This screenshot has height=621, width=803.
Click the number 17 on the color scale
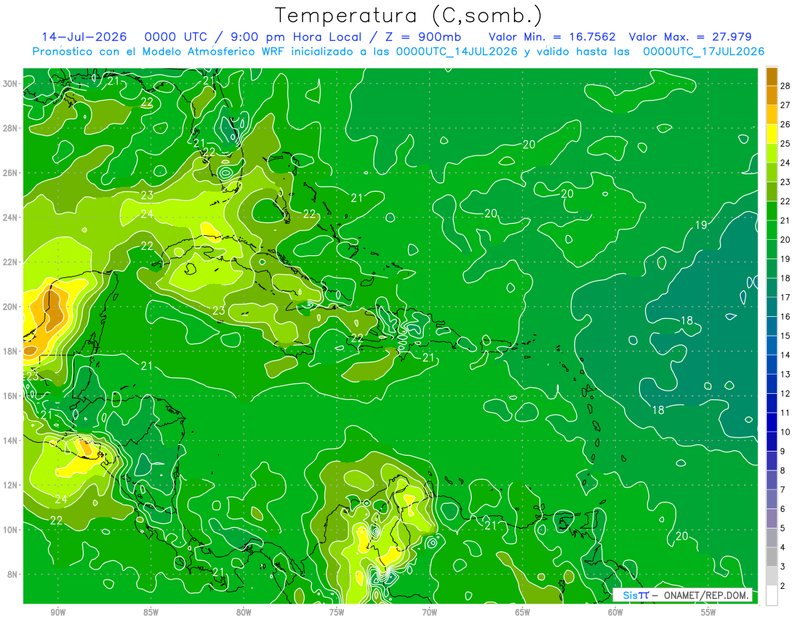[785, 297]
